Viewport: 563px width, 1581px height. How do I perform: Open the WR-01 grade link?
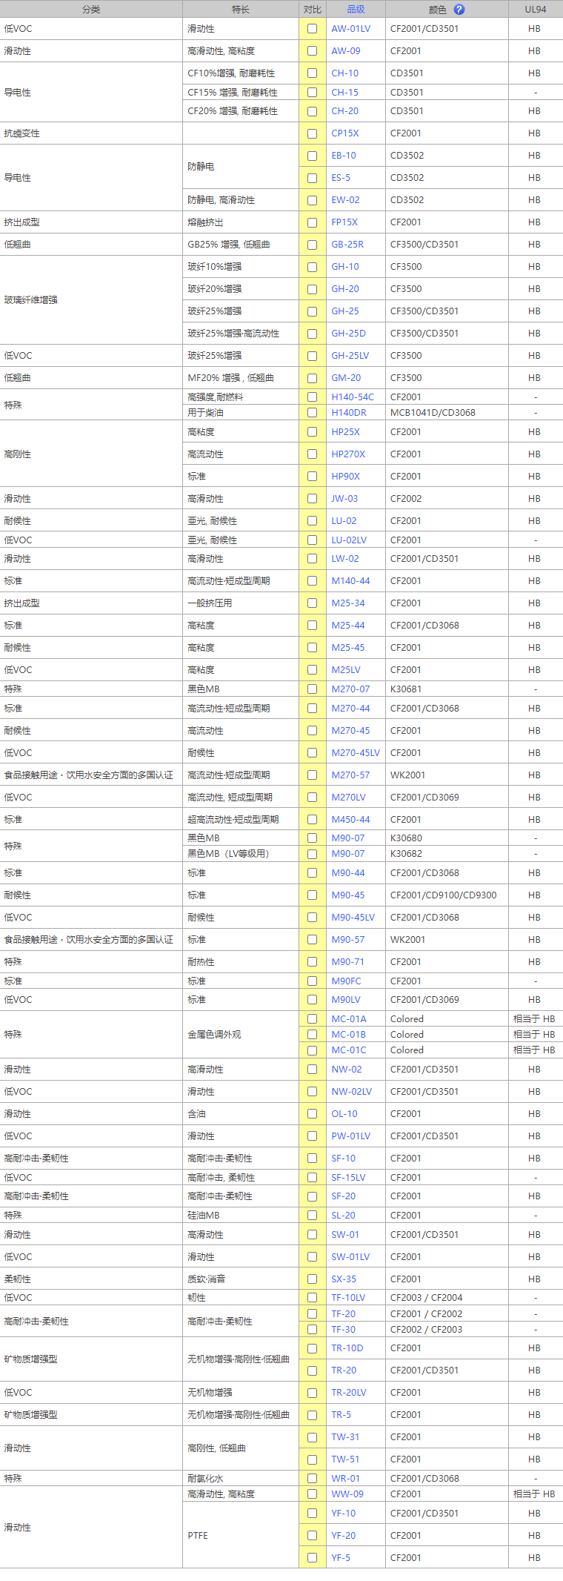[345, 1479]
